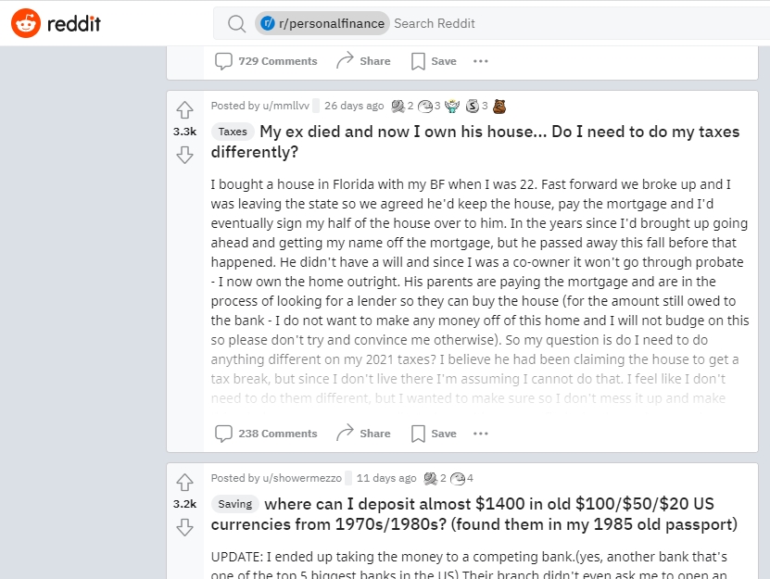Click the bear award icon on the Taxes post

(499, 106)
